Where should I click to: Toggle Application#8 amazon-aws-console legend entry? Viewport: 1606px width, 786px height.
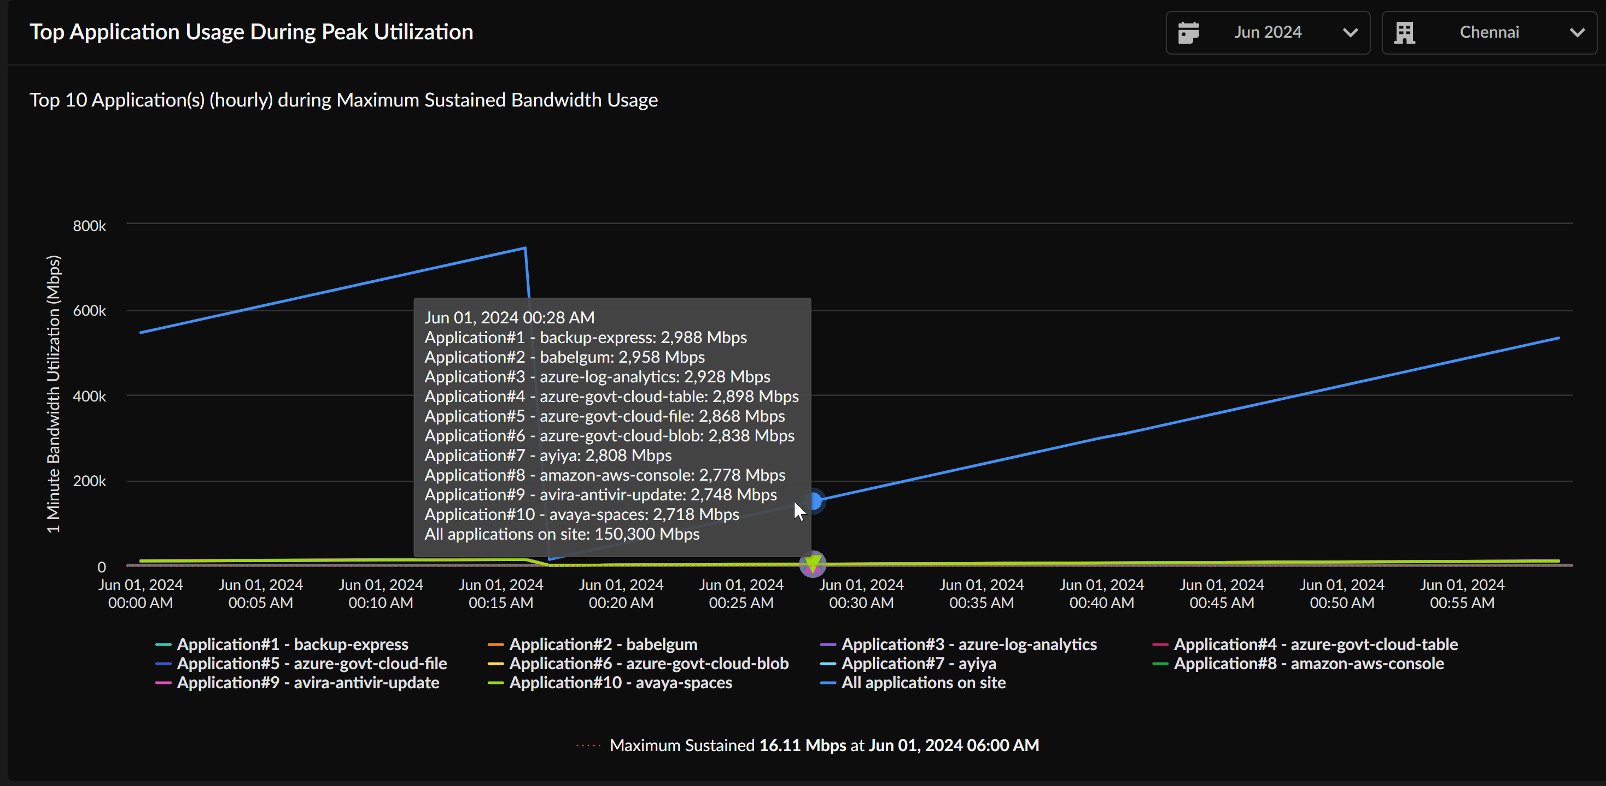coord(1309,663)
